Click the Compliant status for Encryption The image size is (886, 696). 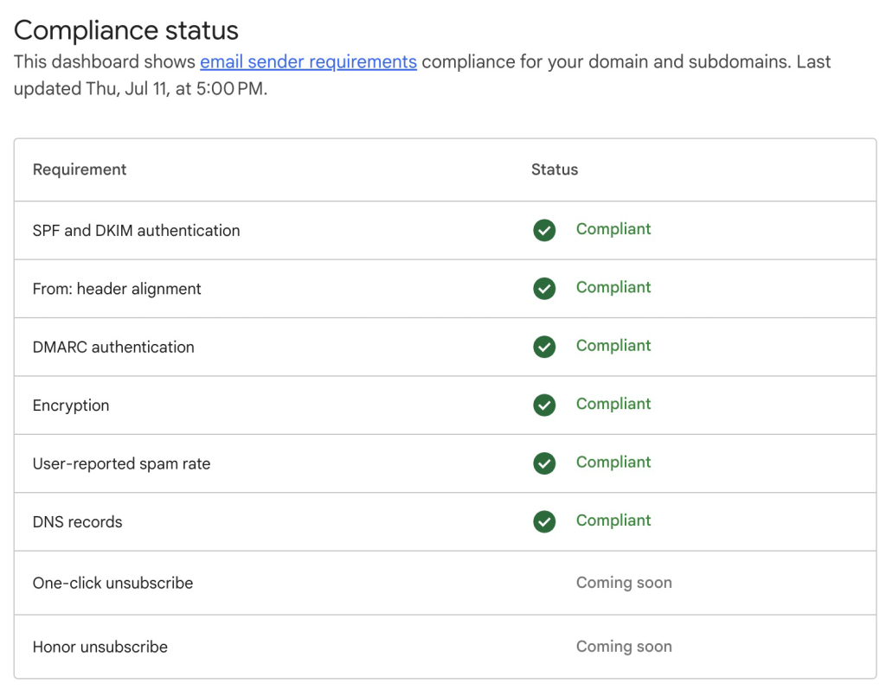[x=613, y=404]
